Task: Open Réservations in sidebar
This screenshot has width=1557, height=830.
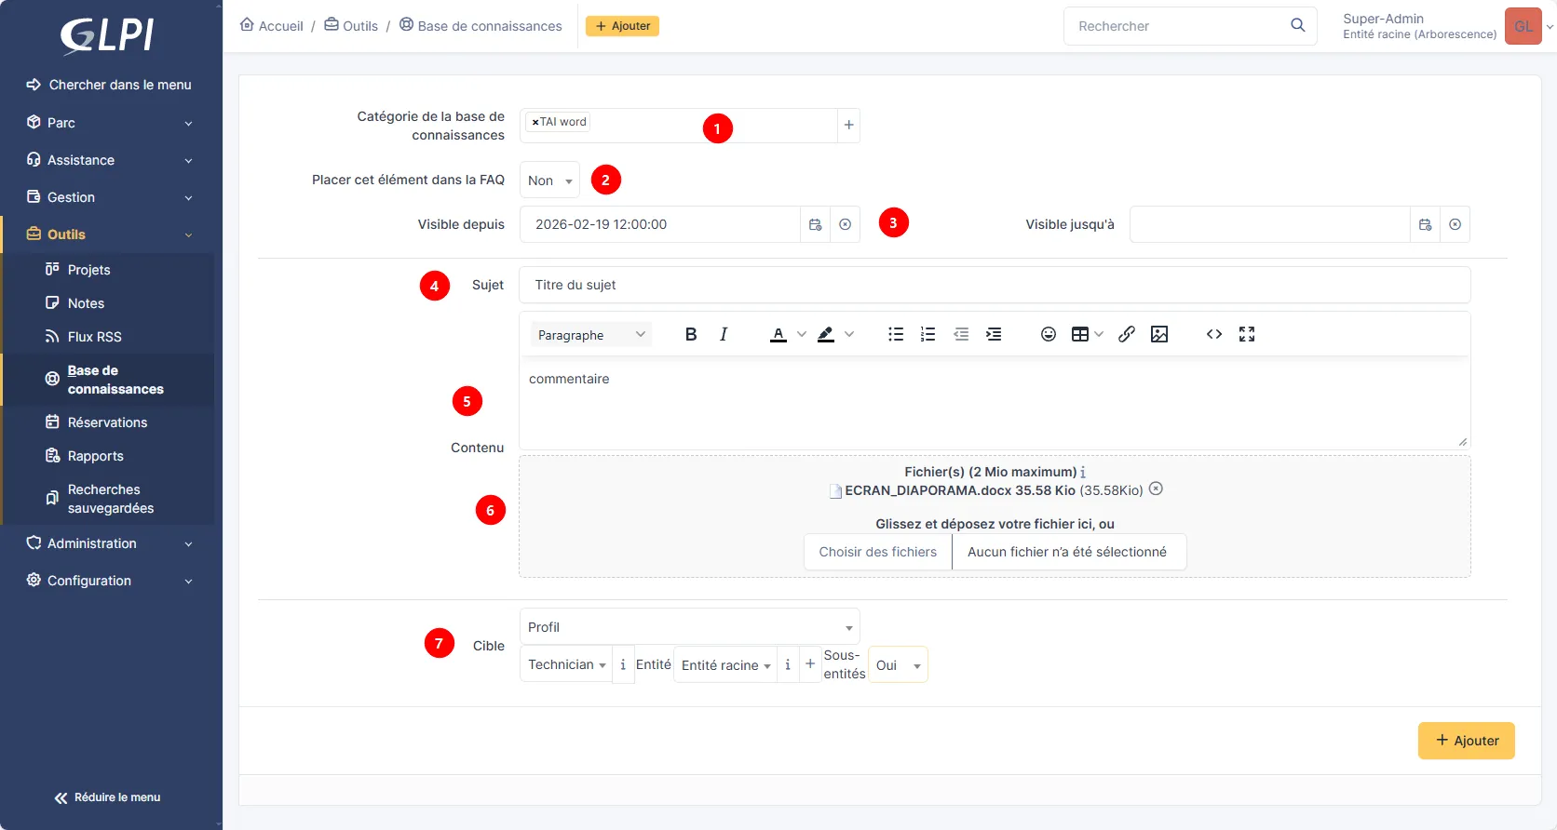Action: click(109, 422)
